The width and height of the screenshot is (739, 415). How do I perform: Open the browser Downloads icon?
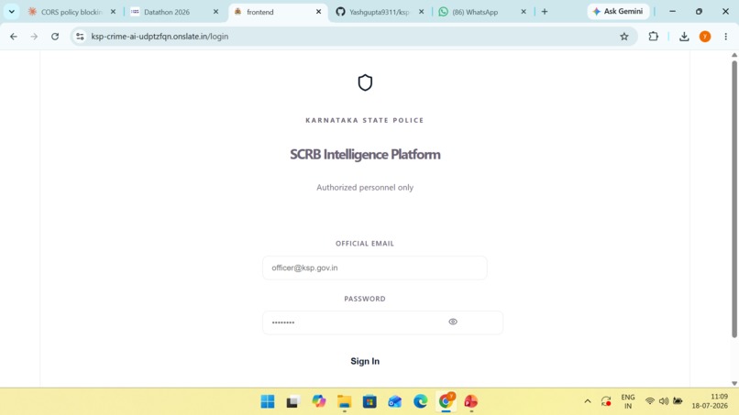click(x=684, y=37)
